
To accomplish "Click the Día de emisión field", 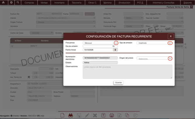I will (x=100, y=46).
